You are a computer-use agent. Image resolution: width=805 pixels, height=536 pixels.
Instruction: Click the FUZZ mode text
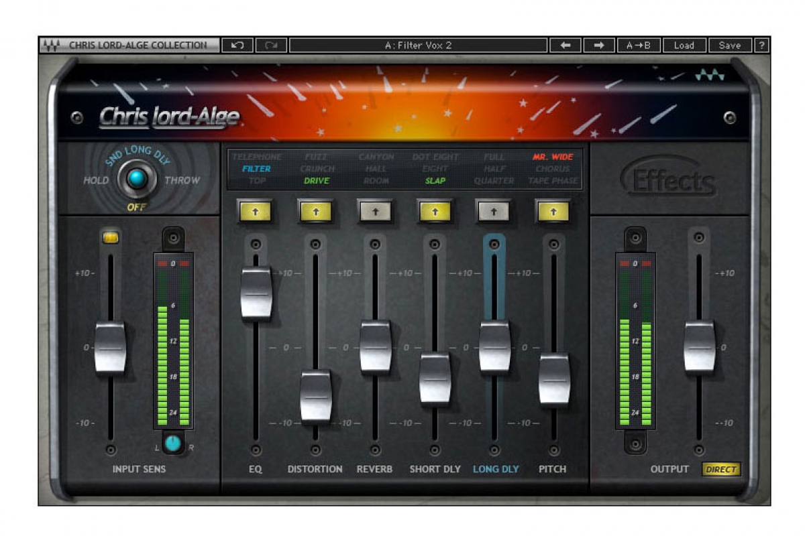point(316,157)
